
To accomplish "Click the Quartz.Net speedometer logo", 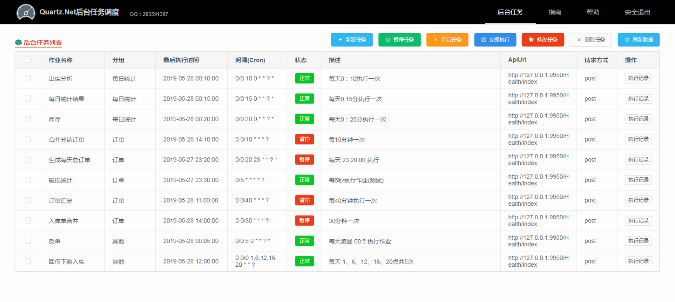I will (26, 12).
